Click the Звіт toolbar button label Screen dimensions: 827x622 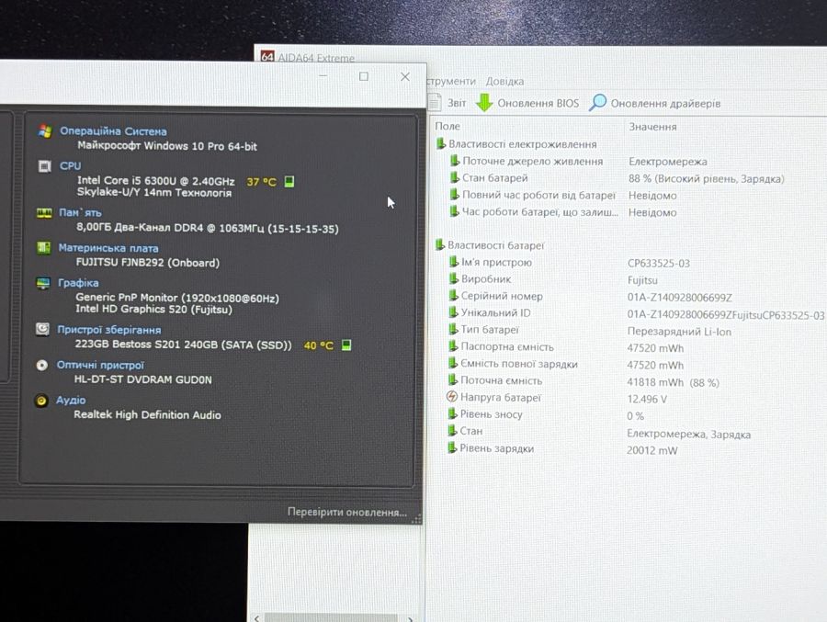(x=457, y=103)
